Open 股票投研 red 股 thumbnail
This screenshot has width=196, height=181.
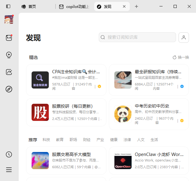point(40,112)
